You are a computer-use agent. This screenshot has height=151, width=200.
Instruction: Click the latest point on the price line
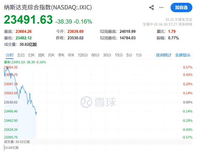(x=36, y=113)
